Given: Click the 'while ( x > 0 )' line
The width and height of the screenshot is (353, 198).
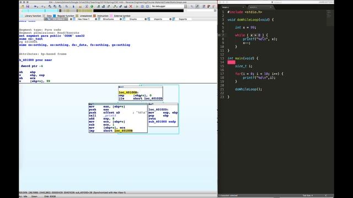Looking at the screenshot, I should click(252, 35).
